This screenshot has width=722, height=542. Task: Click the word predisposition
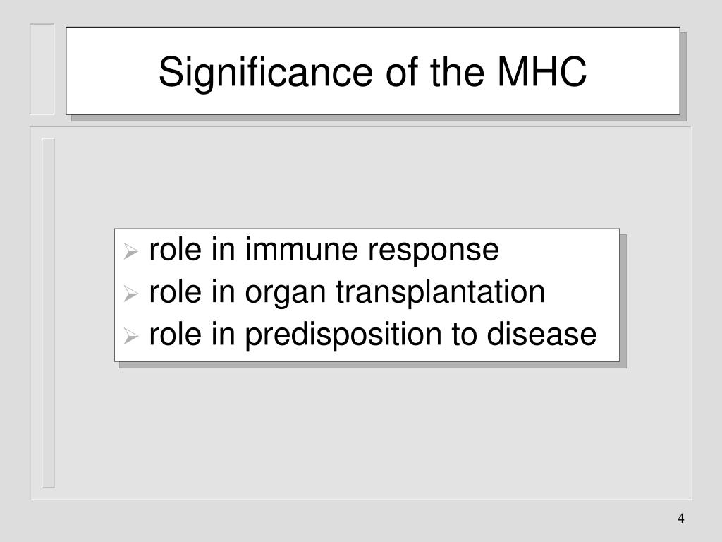(x=343, y=335)
